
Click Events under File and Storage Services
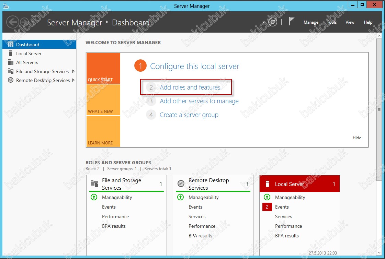pyautogui.click(x=109, y=207)
